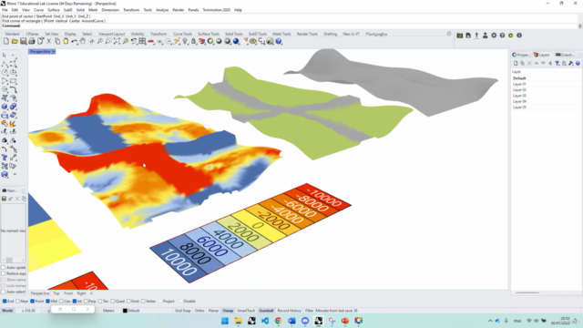Click the Delete layer X icon
Screen dimensions: 583x328
click(529, 64)
